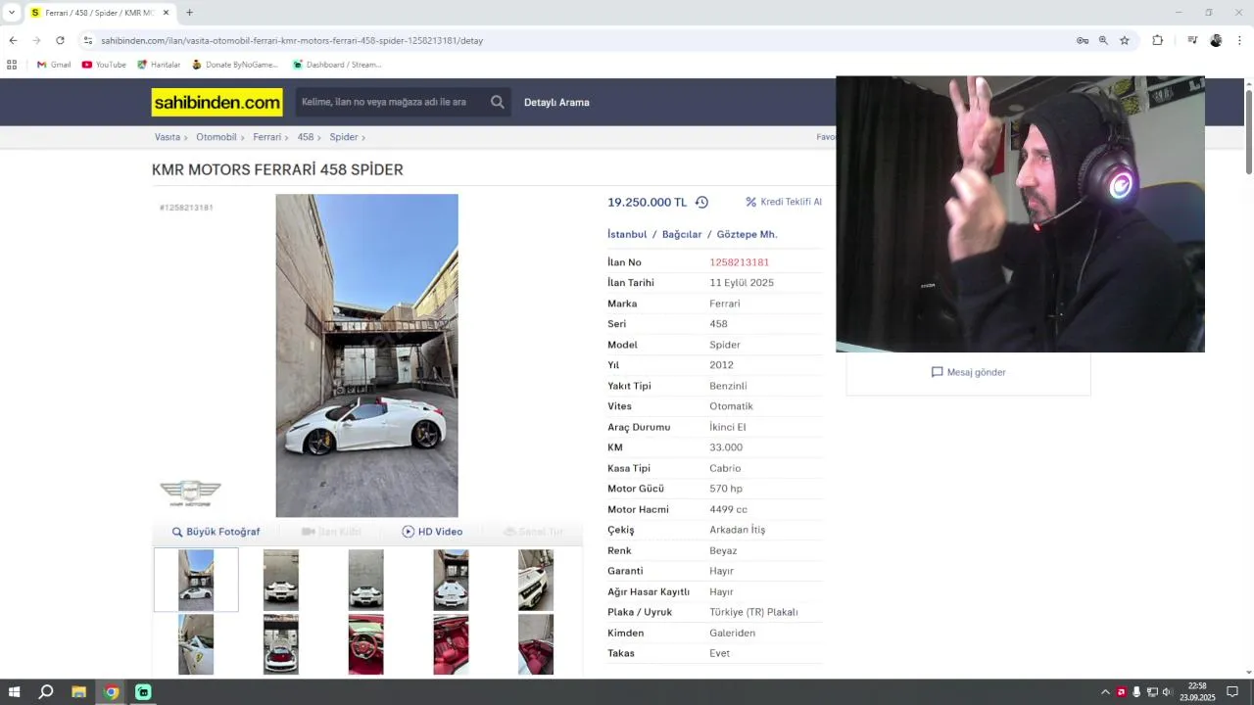The height and width of the screenshot is (705, 1254).
Task: Select red steering wheel interior thumbnail
Action: [365, 644]
